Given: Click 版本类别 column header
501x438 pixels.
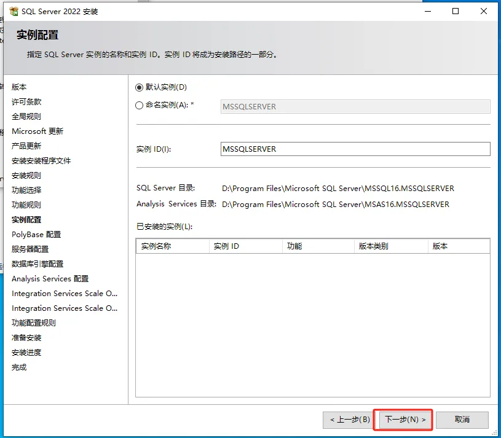Looking at the screenshot, I should (391, 246).
